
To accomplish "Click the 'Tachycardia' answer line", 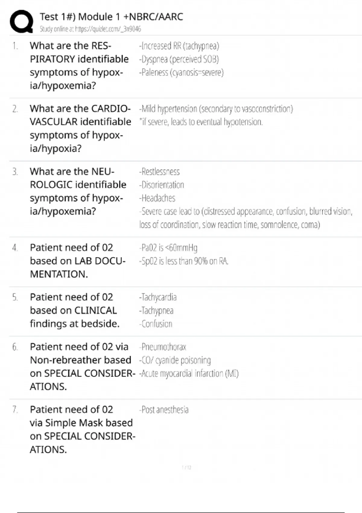I will click(158, 297).
